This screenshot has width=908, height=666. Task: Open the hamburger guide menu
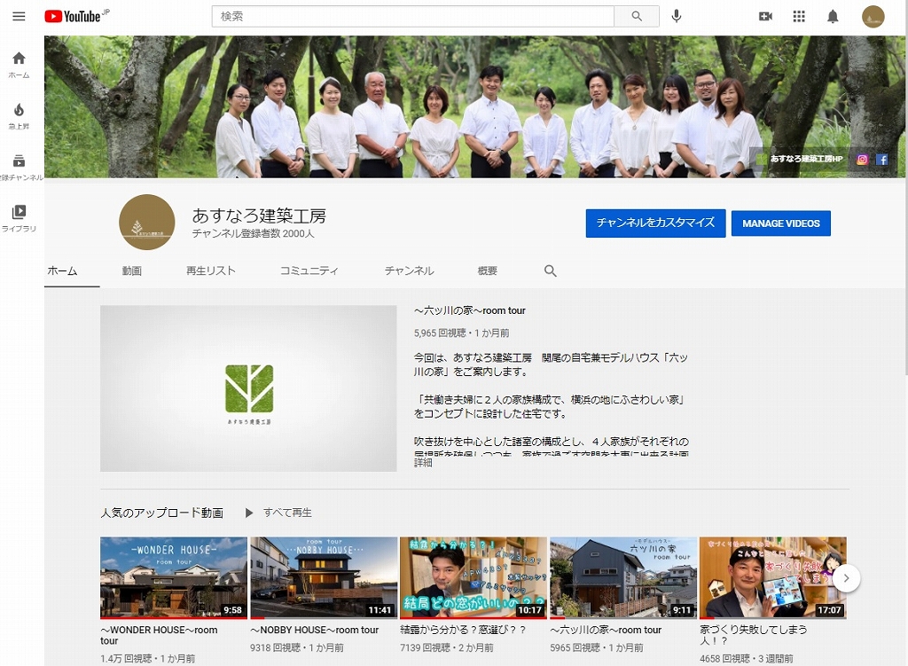pos(19,16)
